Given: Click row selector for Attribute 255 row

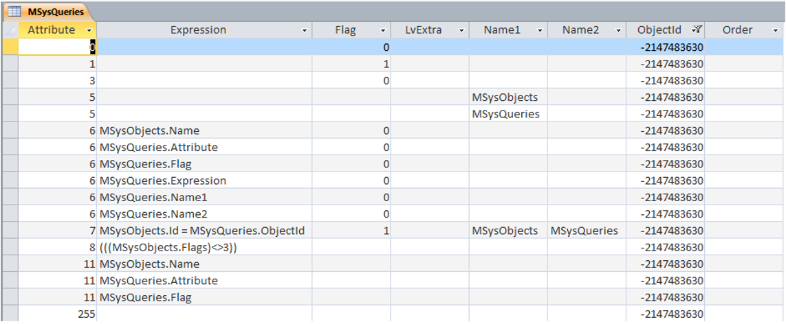Looking at the screenshot, I should click(10, 314).
